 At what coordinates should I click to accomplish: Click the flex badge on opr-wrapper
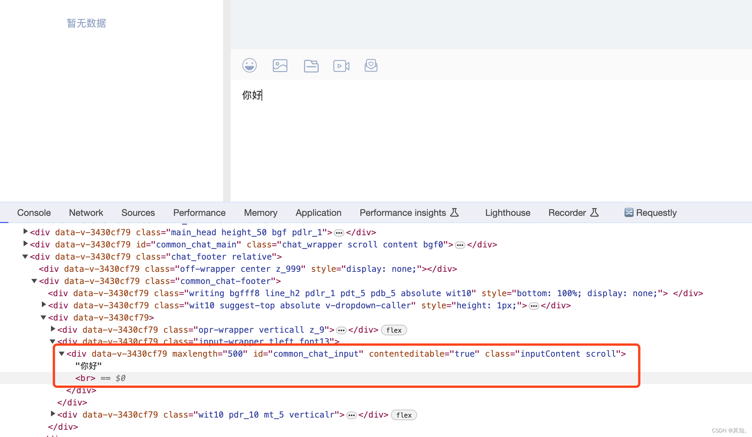coord(394,330)
